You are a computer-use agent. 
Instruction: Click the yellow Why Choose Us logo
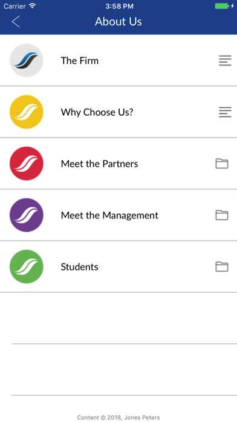(27, 112)
